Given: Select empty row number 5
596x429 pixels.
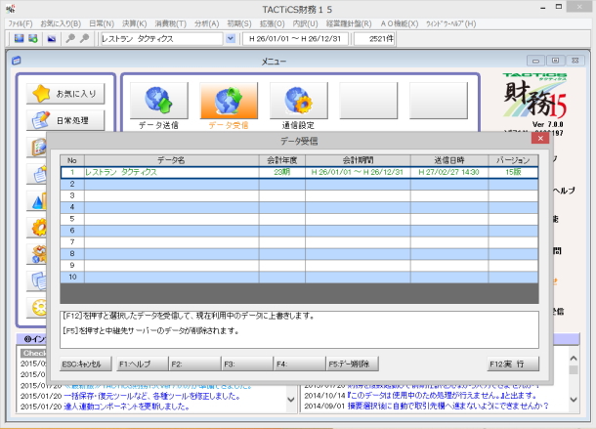Looking at the screenshot, I should click(299, 219).
